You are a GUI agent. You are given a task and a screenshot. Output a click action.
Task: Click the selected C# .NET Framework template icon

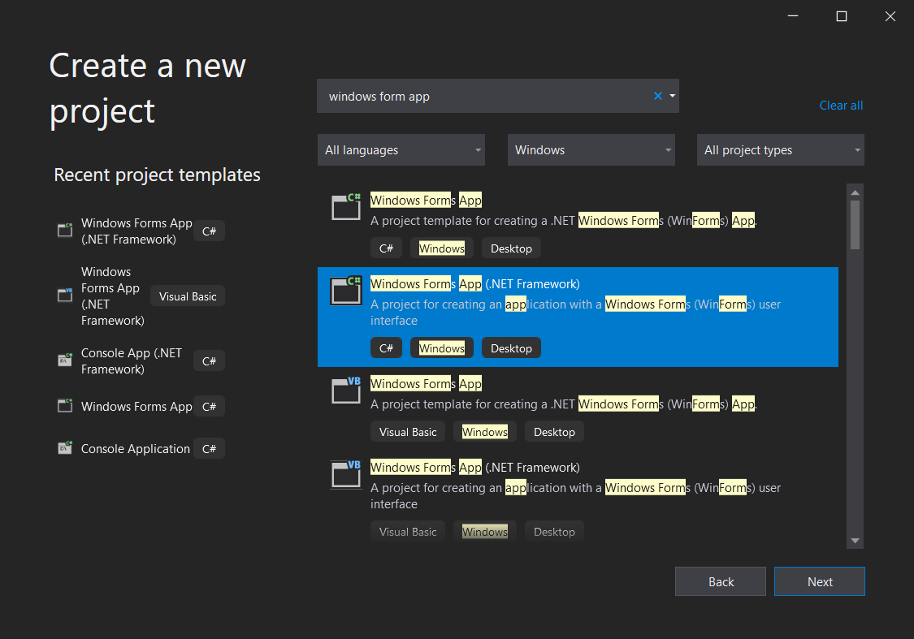[x=345, y=290]
